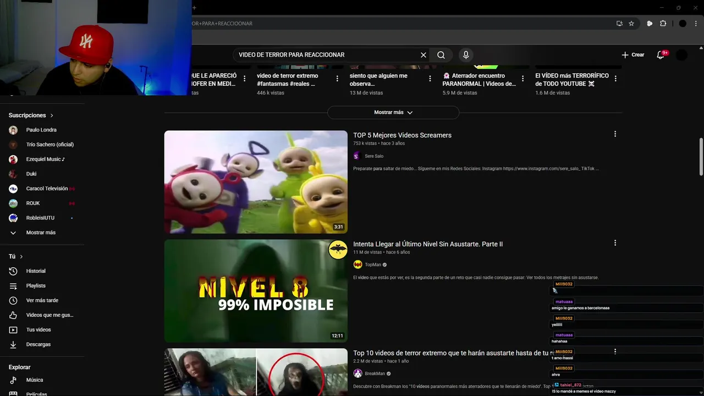The image size is (704, 396).
Task: Click the Sere Salo channel avatar
Action: 358,156
